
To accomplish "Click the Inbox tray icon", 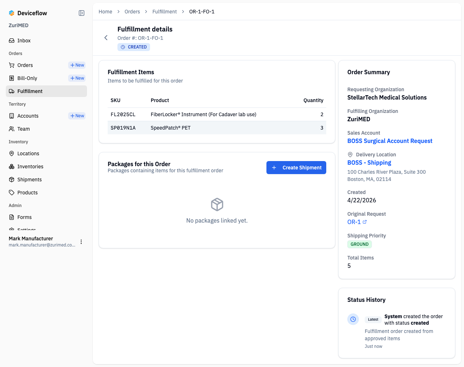I will click(12, 41).
